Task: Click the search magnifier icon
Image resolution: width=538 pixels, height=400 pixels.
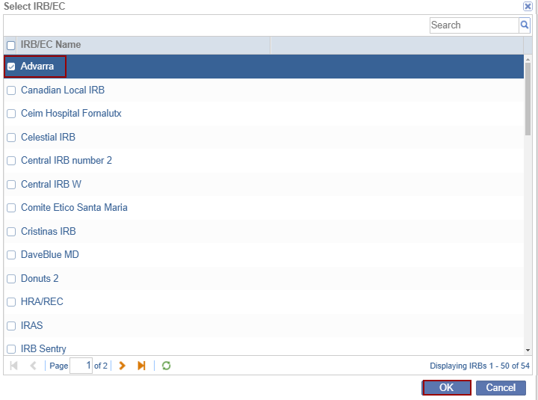Action: click(x=525, y=25)
